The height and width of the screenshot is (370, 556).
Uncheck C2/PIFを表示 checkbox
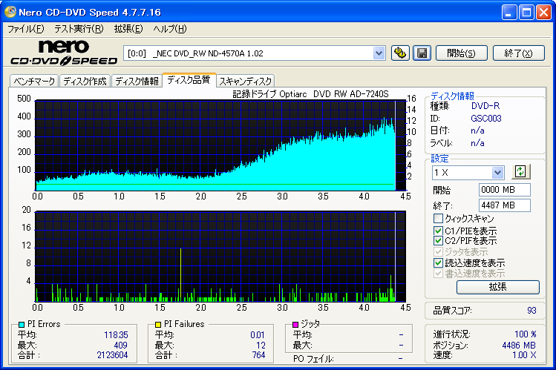438,241
